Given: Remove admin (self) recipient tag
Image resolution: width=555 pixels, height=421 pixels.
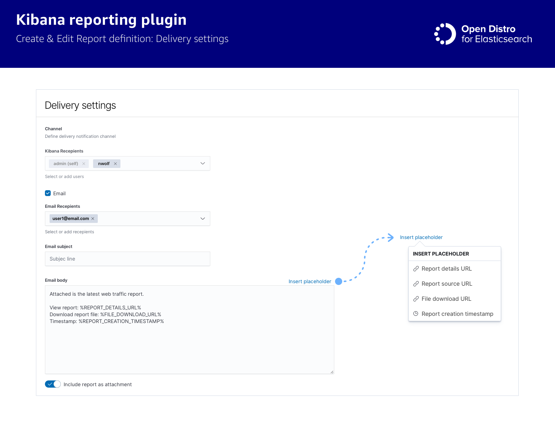Looking at the screenshot, I should coord(84,164).
